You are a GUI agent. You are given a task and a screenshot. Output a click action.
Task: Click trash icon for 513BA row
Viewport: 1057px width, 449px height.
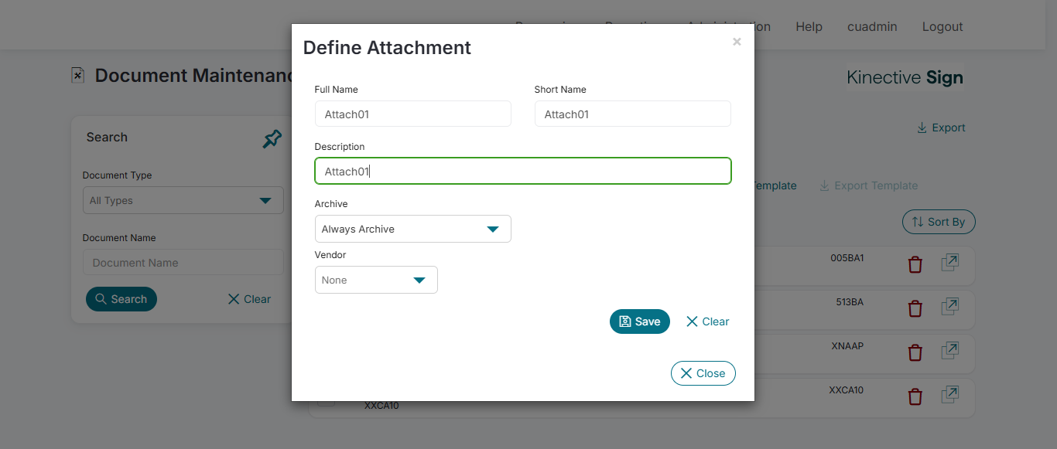(x=915, y=309)
